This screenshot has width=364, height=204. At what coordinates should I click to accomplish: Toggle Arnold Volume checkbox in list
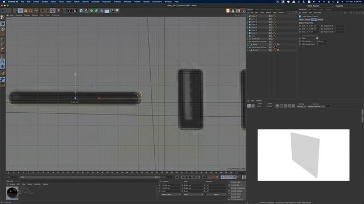pos(229,191)
